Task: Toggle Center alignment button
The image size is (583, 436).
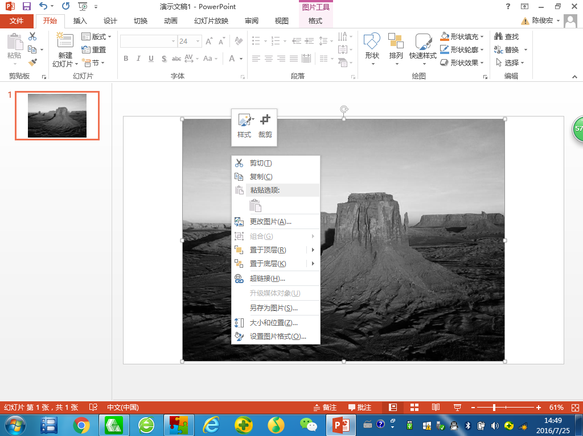Action: point(269,59)
